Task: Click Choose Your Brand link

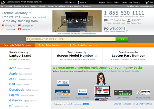Action: coord(19,59)
